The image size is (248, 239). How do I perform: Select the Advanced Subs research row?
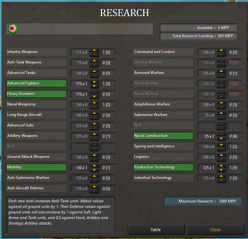point(36,125)
